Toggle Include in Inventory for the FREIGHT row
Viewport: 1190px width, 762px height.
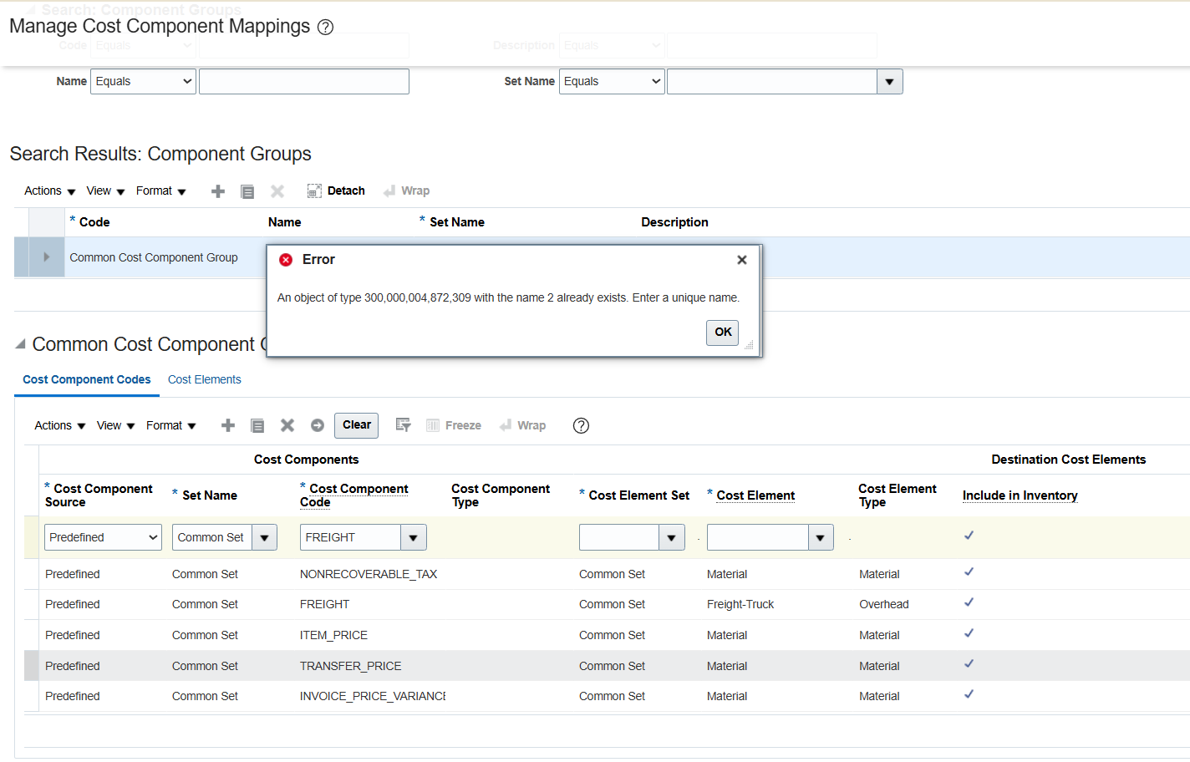click(969, 603)
